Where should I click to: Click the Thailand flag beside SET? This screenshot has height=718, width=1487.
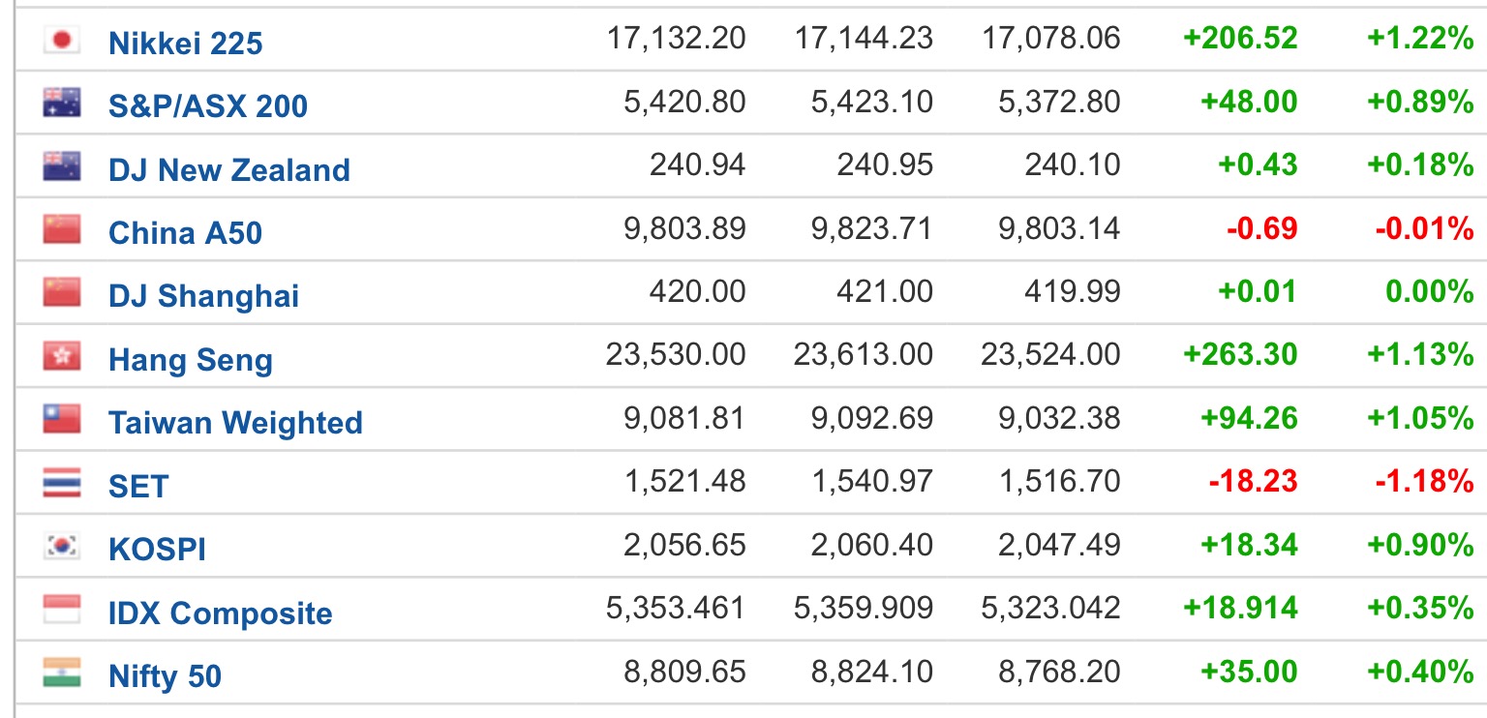coord(62,483)
